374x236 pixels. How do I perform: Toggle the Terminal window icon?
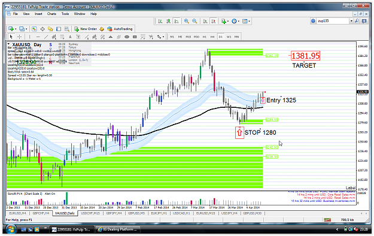coord(59,29)
